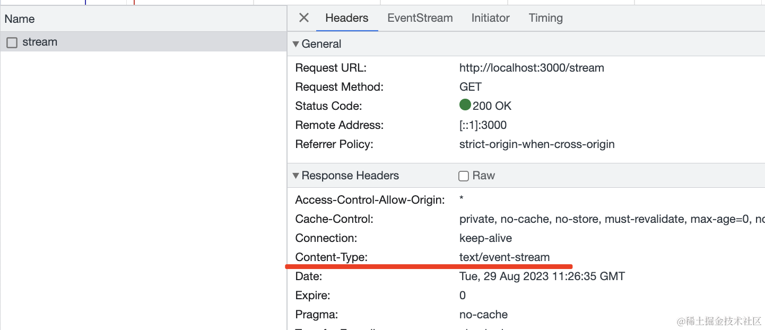The height and width of the screenshot is (330, 765).
Task: Click the green 200 OK status icon
Action: coord(465,105)
